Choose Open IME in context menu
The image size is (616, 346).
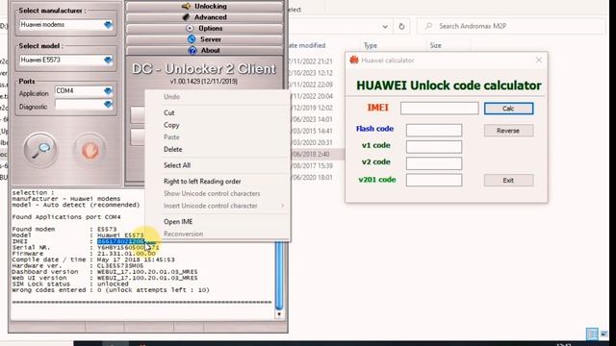click(x=178, y=222)
